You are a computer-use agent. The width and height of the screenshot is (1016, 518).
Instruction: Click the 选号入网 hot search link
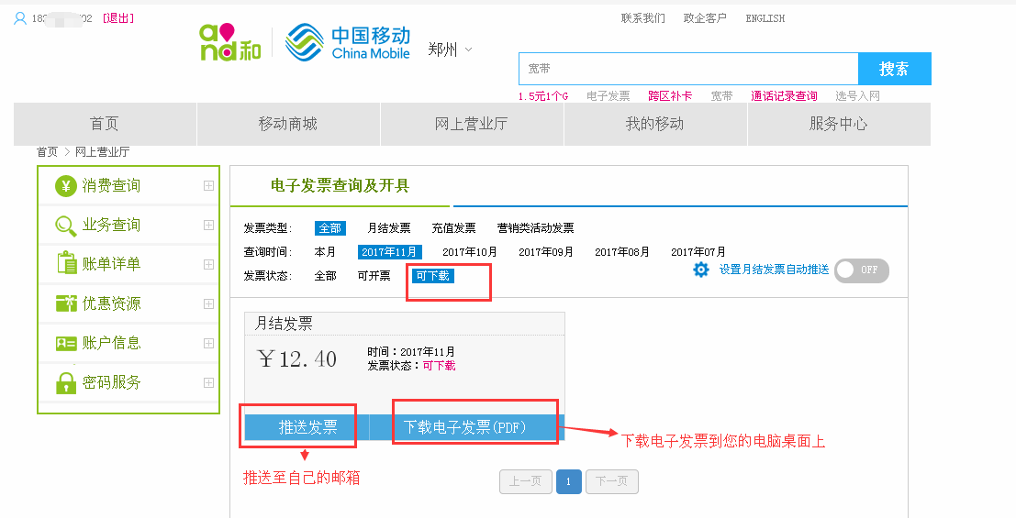coord(857,96)
